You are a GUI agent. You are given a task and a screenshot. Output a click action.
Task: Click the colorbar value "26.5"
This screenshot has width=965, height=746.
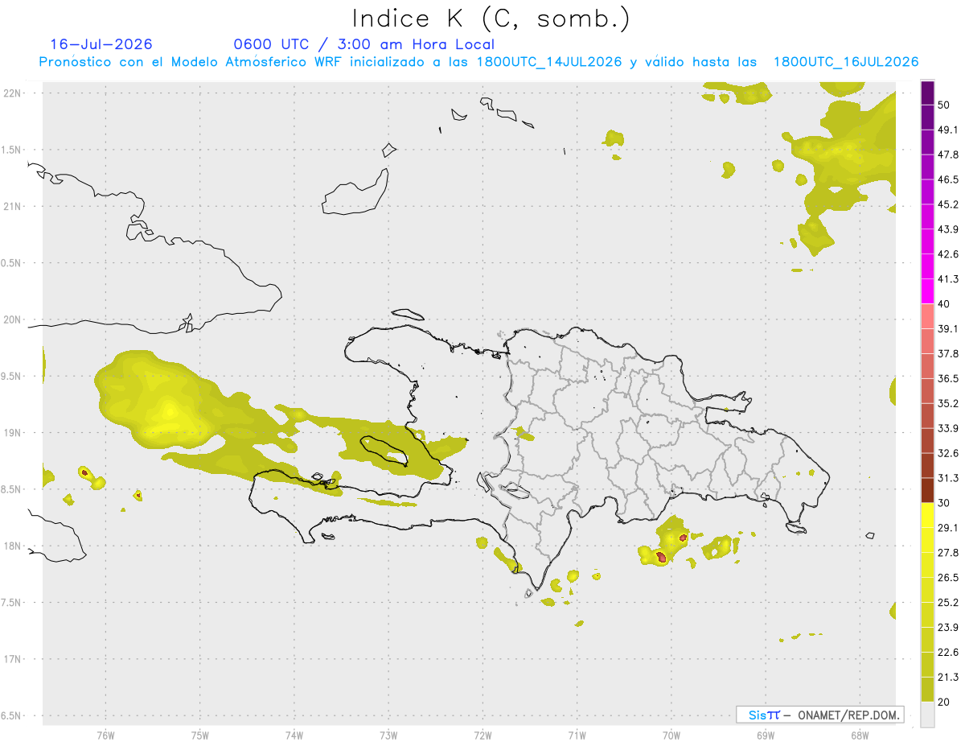(x=948, y=578)
